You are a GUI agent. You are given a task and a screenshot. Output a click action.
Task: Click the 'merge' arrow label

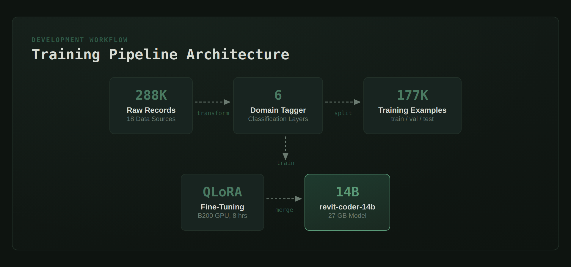coord(284,210)
